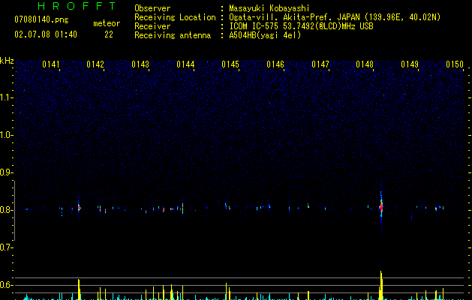This screenshot has width=472, height=300.
Task: Click the 0145 time marker
Action: click(x=230, y=64)
